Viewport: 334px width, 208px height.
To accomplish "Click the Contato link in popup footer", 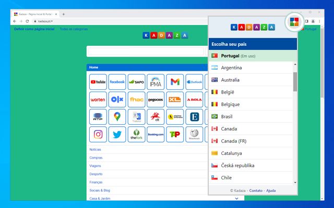I will pos(256,191).
